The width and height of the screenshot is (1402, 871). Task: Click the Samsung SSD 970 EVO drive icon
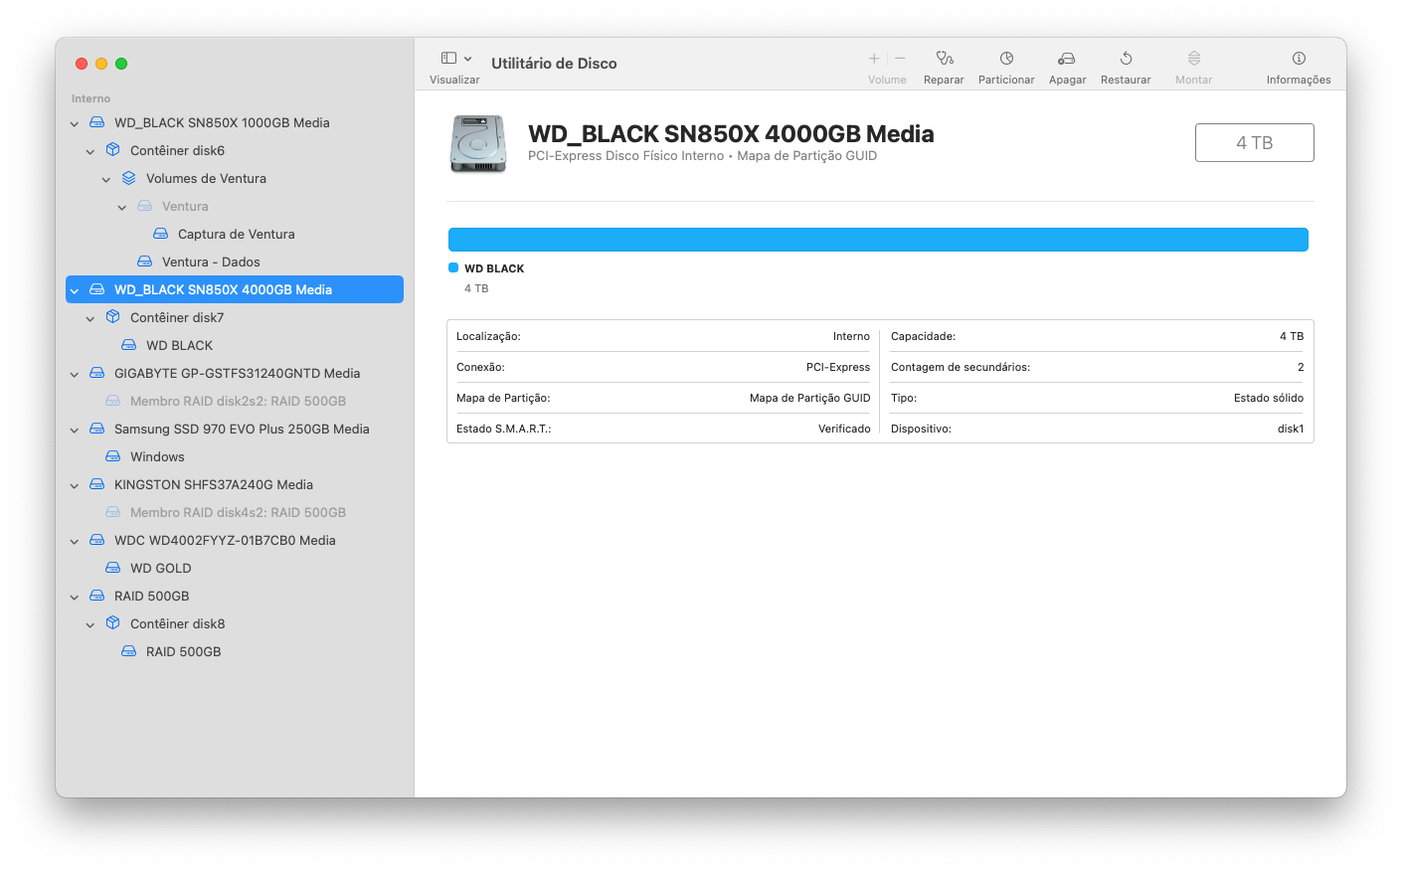pos(97,429)
